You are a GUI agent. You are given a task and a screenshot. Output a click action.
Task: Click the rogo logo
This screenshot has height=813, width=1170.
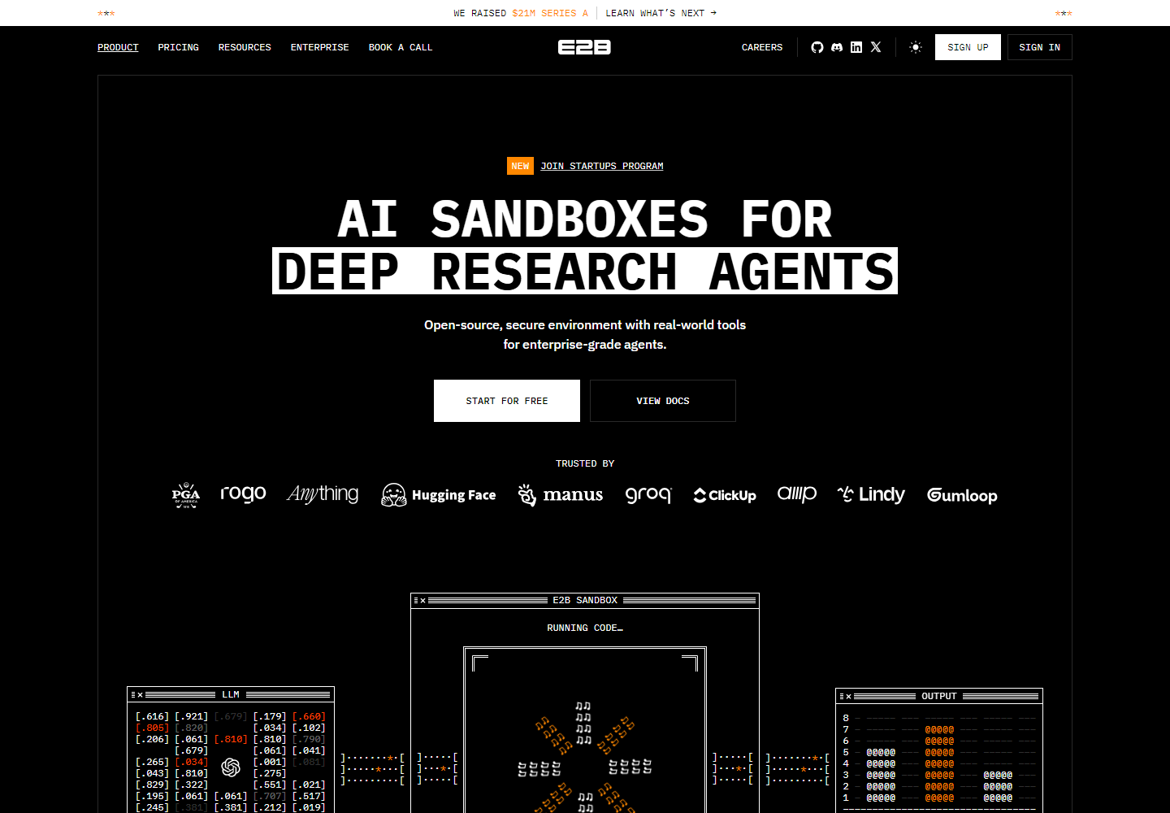(x=244, y=493)
